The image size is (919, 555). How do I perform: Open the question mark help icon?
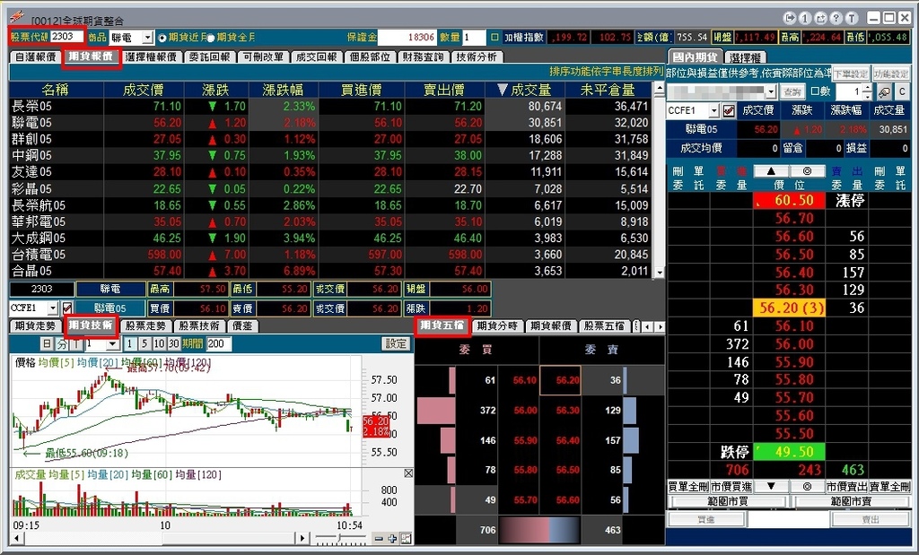[x=836, y=18]
